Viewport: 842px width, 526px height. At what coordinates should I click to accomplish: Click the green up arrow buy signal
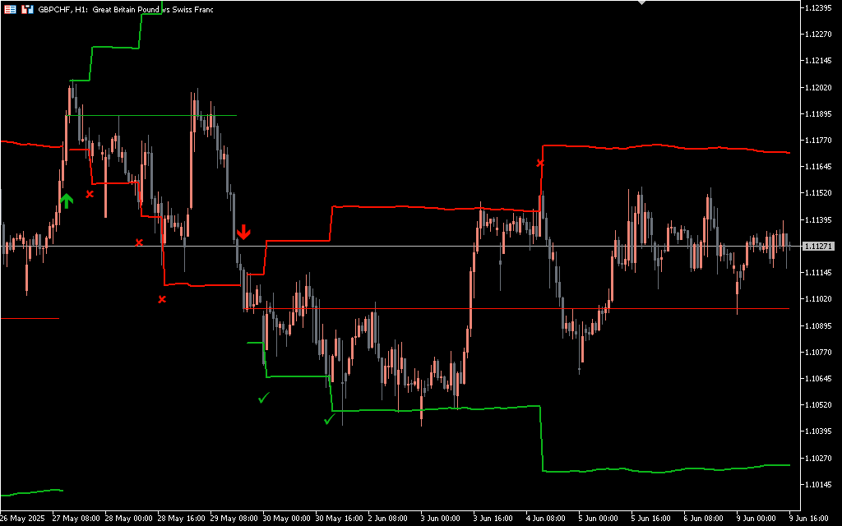pyautogui.click(x=67, y=200)
